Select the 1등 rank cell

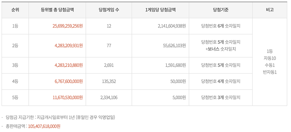click(15, 26)
